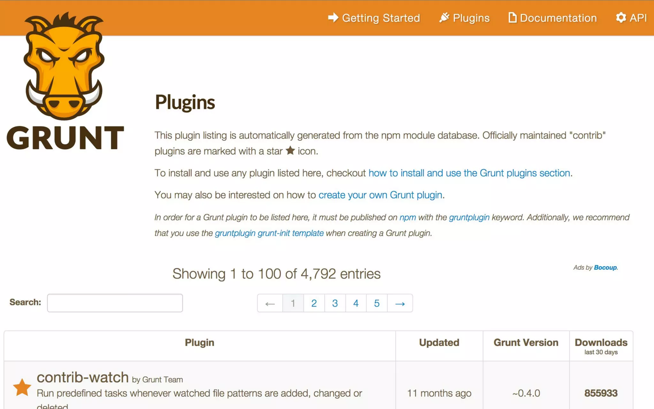Open the Documentation nav item
654x409 pixels.
[x=558, y=18]
